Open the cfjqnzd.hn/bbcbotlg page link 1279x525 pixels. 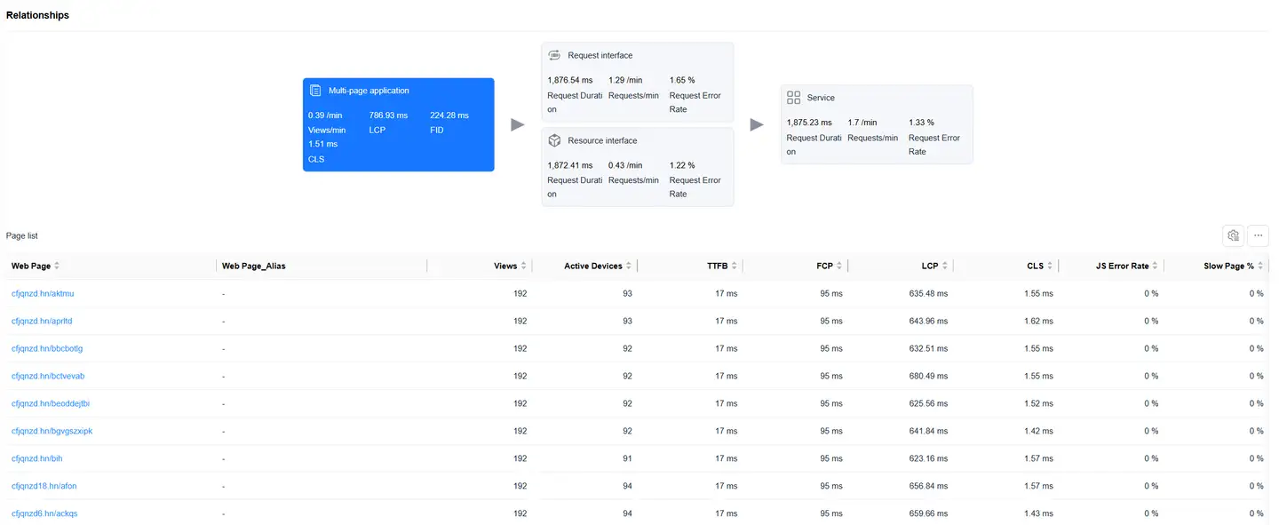(47, 348)
